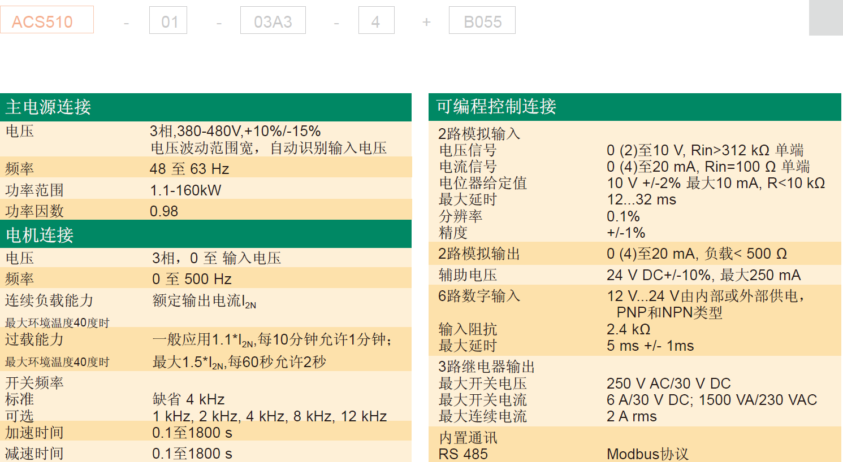Select the ACS510 type code box
843x462 pixels.
pyautogui.click(x=47, y=20)
